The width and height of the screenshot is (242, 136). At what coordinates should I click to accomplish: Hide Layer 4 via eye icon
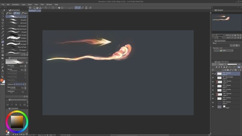pyautogui.click(x=213, y=103)
